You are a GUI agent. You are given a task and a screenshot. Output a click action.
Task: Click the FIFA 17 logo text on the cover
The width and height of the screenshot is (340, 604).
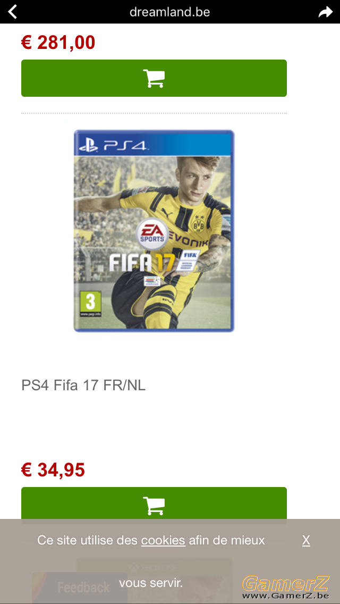tap(141, 263)
